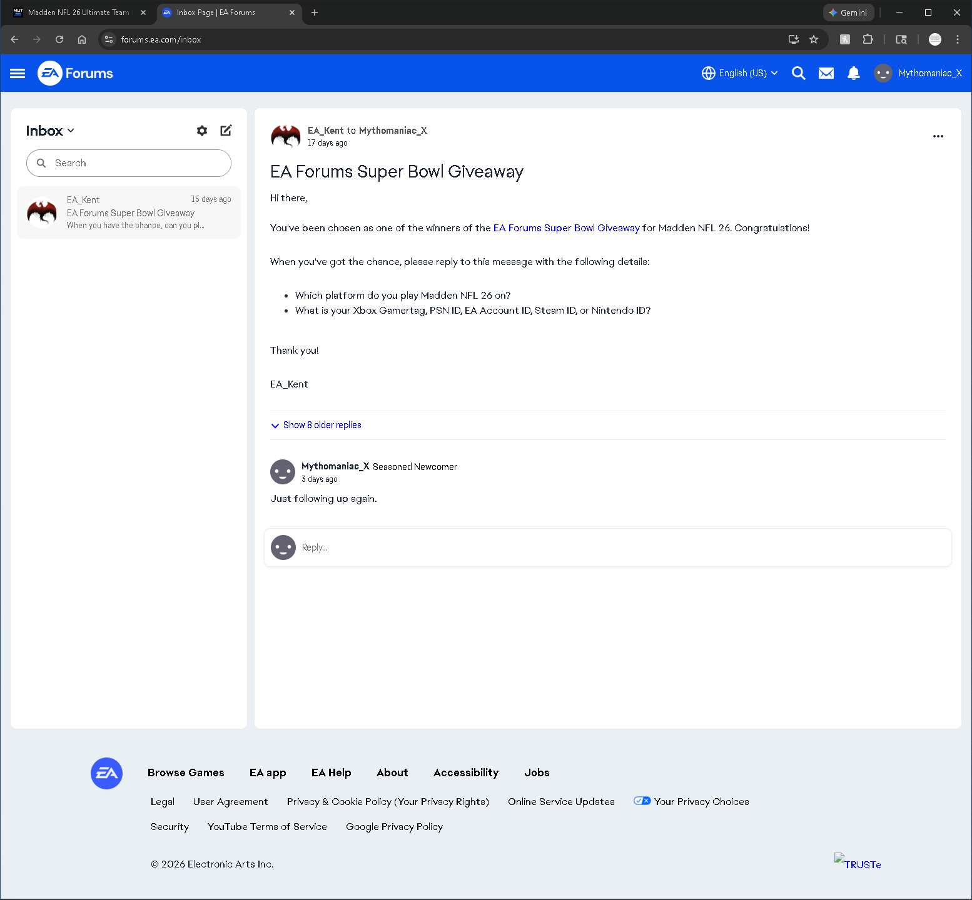972x900 pixels.
Task: Open English (US) language selector
Action: (740, 73)
